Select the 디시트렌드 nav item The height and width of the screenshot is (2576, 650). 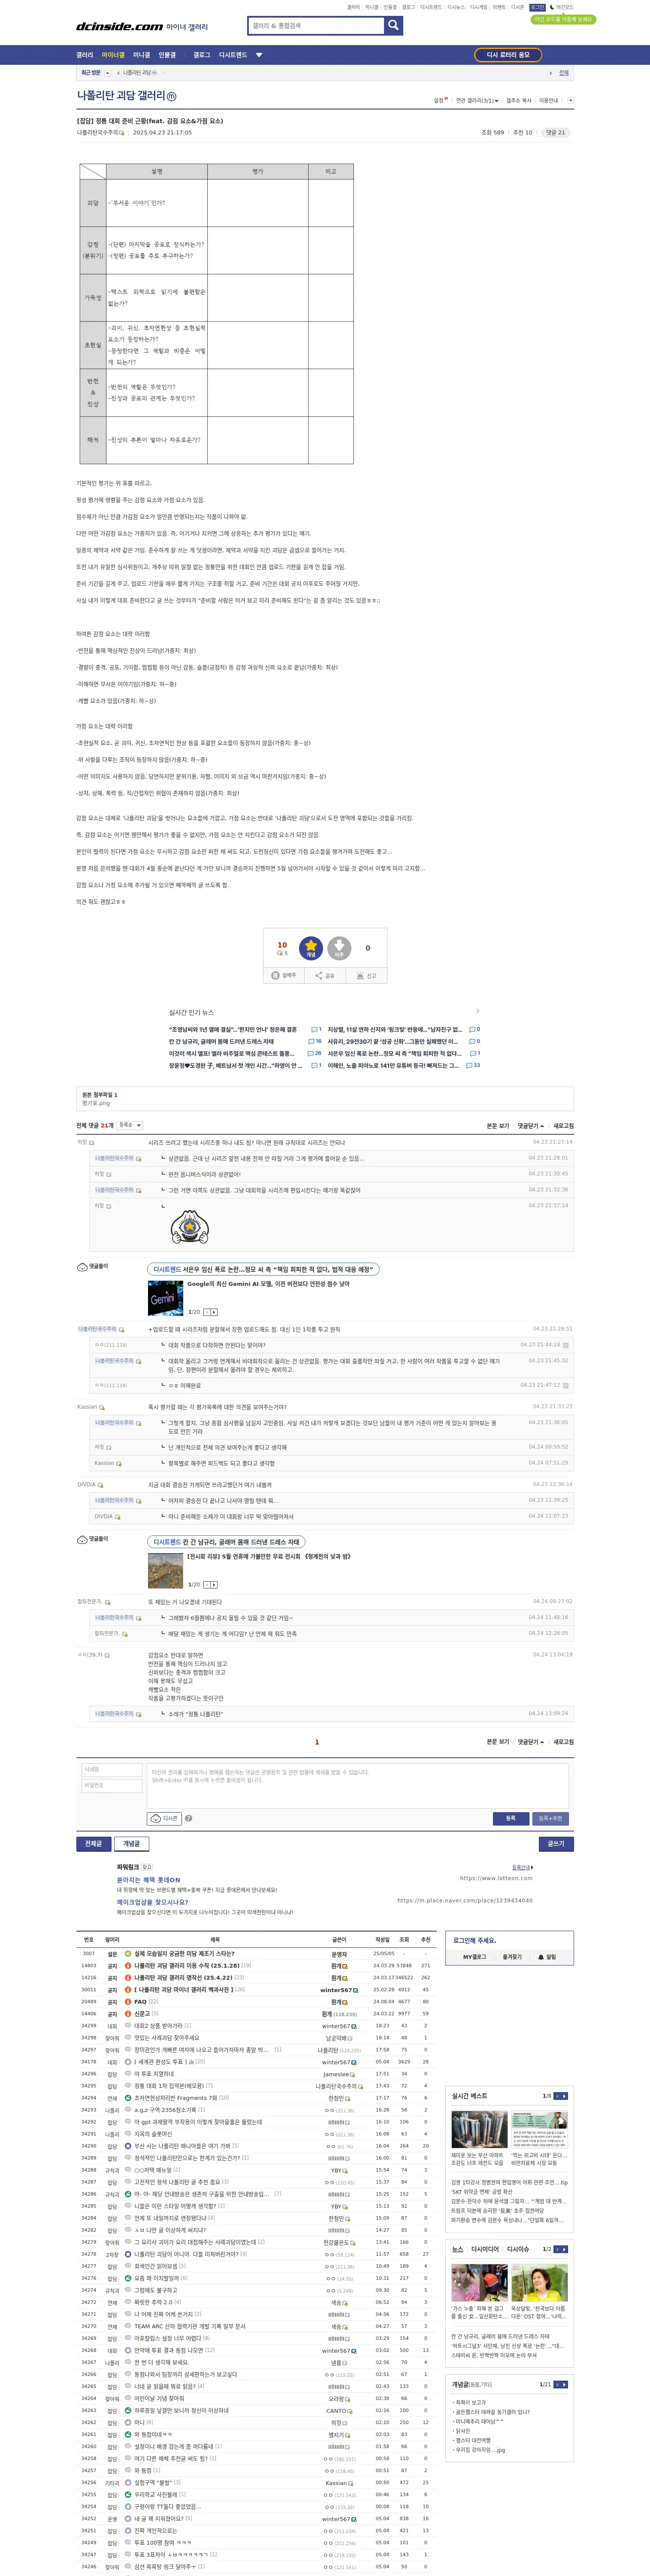(x=233, y=55)
